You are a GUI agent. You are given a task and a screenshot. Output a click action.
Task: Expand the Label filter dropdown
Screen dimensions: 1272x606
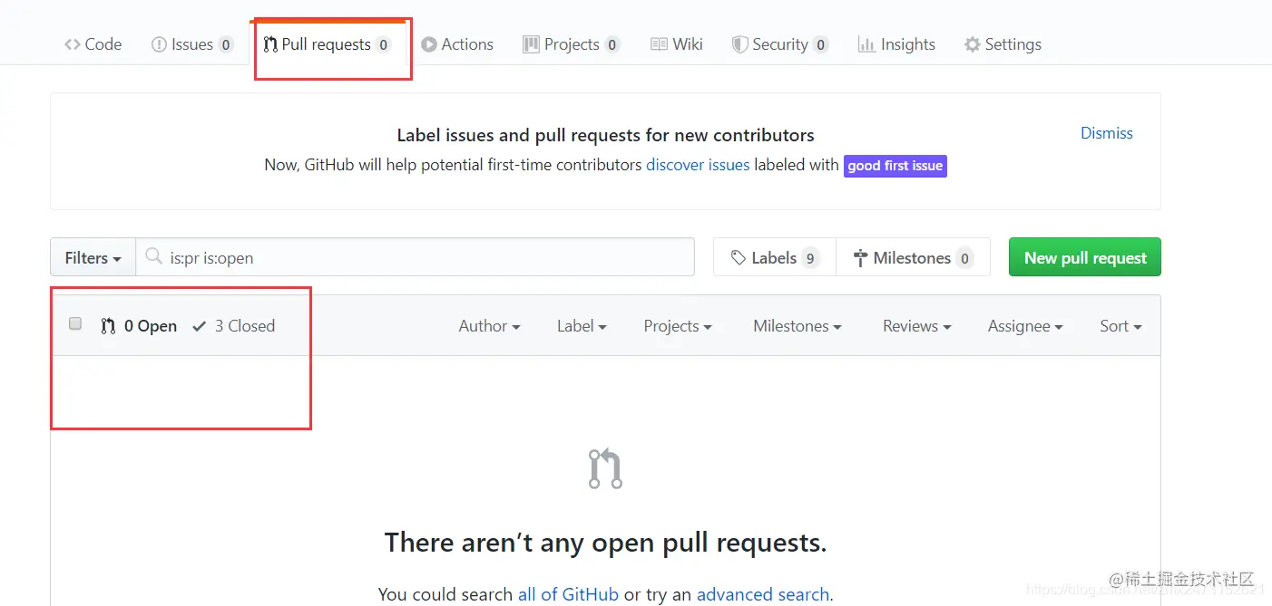(x=582, y=326)
